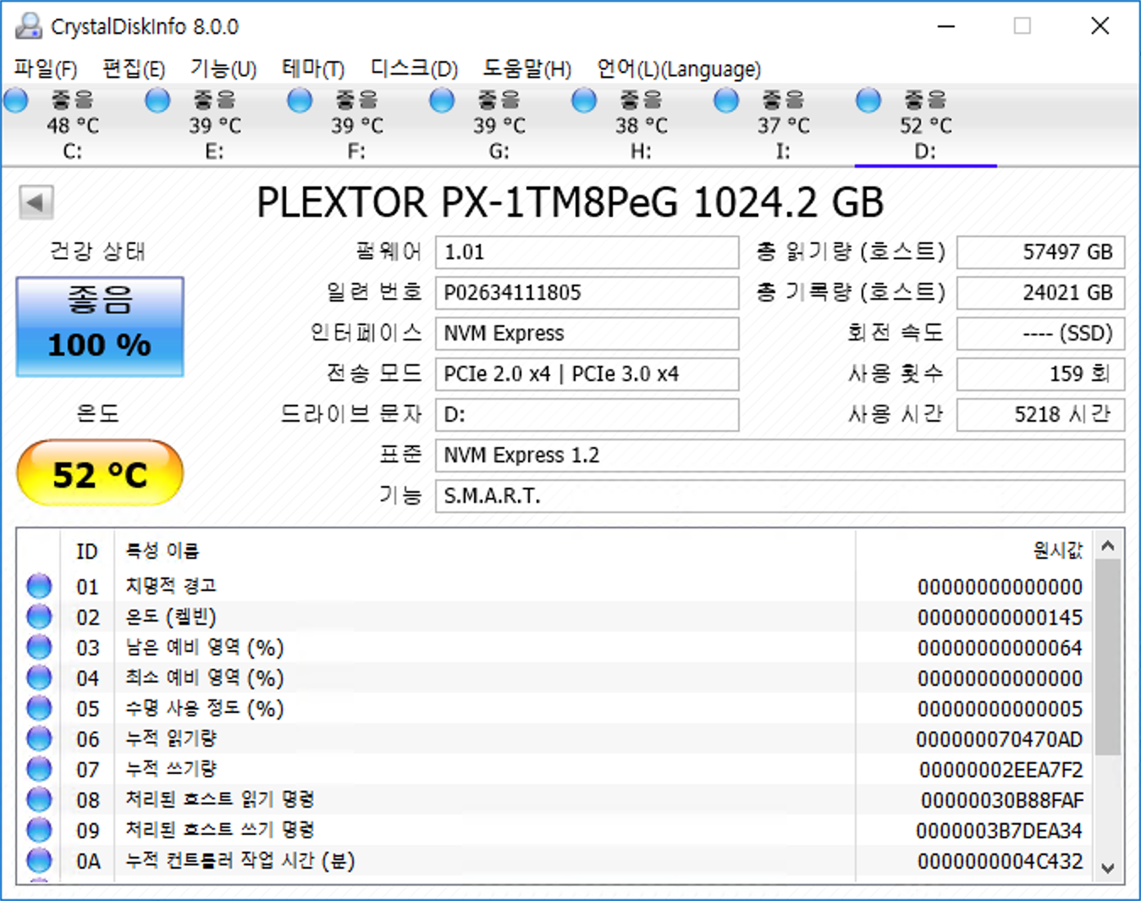Click the interface field NVM Express

pyautogui.click(x=587, y=334)
